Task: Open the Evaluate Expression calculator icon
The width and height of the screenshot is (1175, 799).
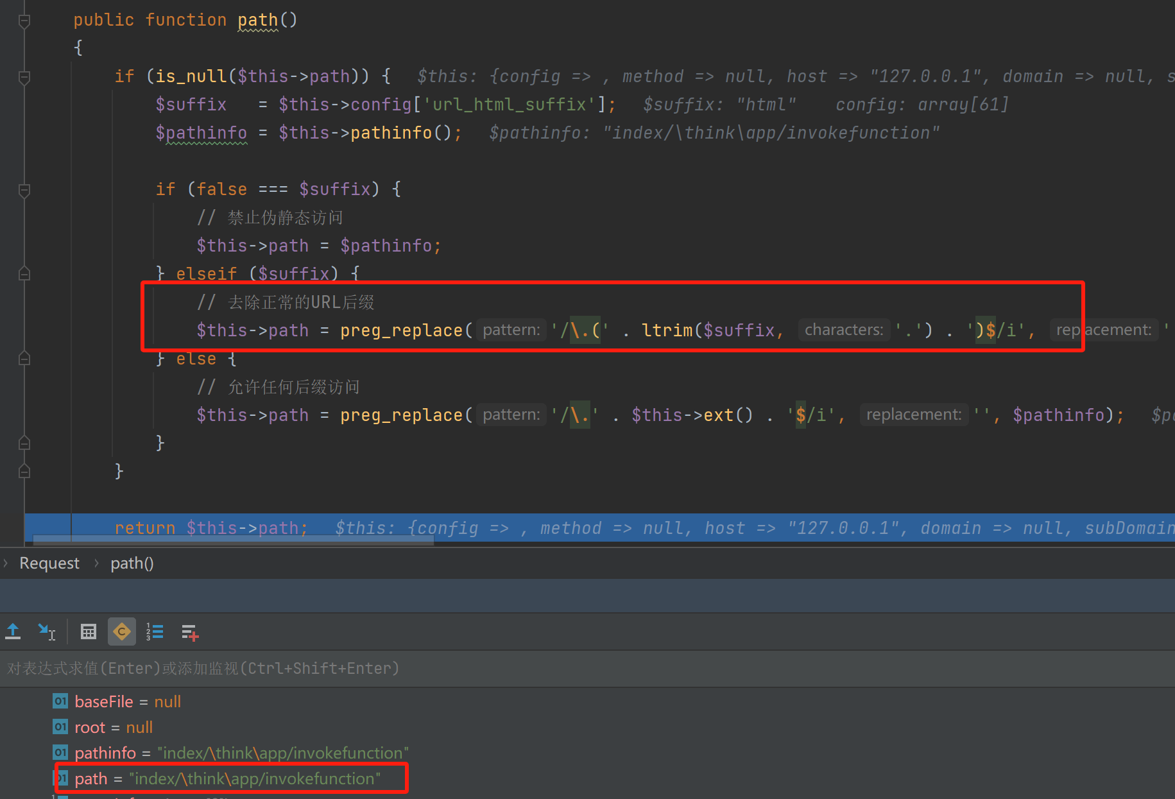Action: [89, 632]
